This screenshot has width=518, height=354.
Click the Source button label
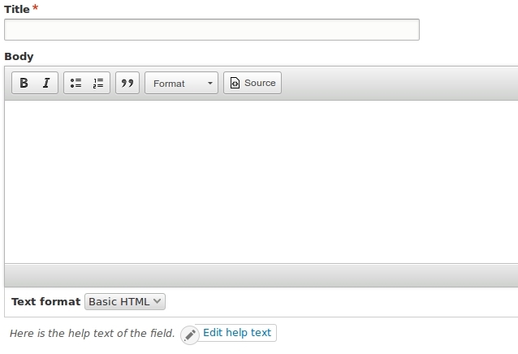pyautogui.click(x=260, y=83)
